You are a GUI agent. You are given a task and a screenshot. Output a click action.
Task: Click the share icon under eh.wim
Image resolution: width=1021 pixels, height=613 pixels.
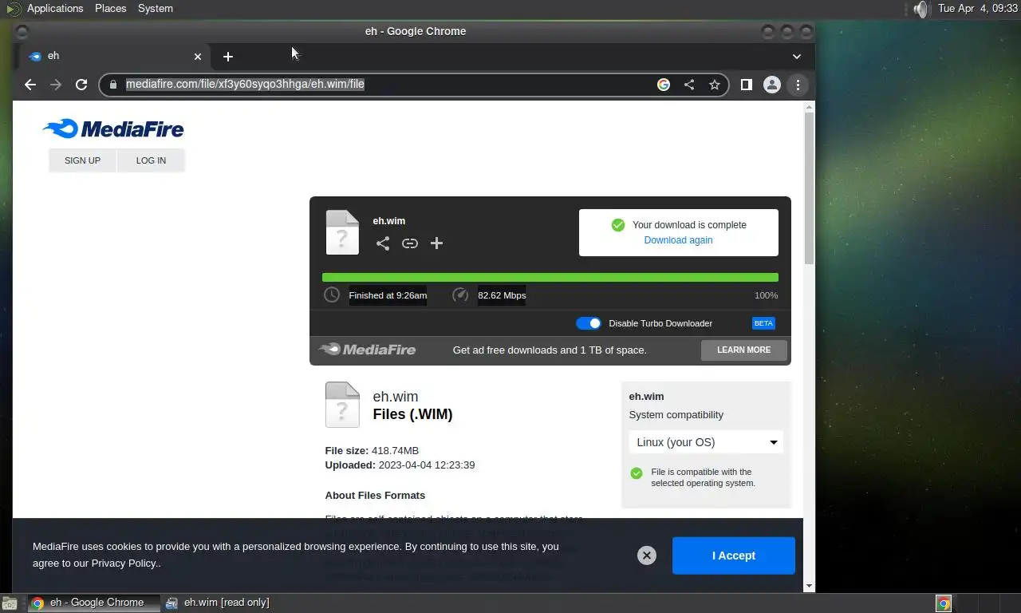click(383, 243)
